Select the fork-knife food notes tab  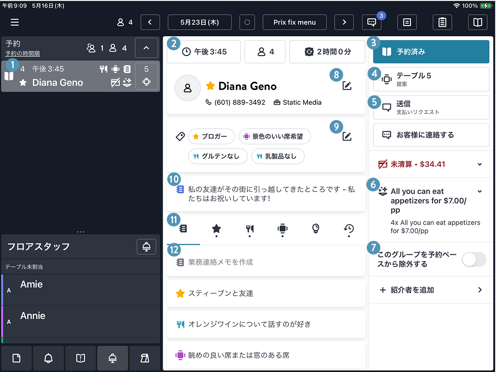click(x=249, y=229)
